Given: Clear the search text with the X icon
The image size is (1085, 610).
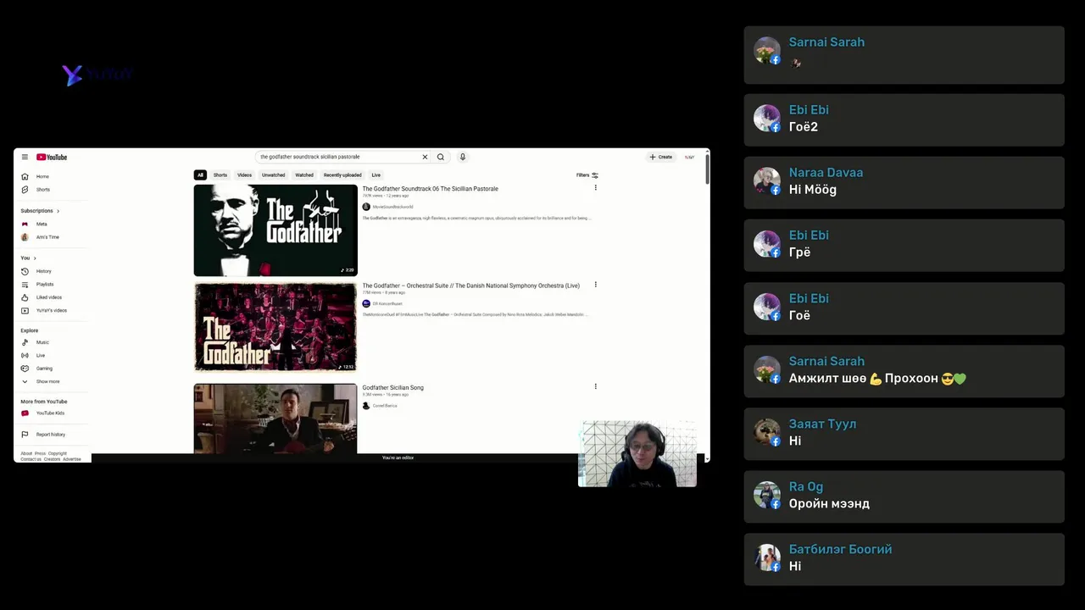Looking at the screenshot, I should coord(425,157).
